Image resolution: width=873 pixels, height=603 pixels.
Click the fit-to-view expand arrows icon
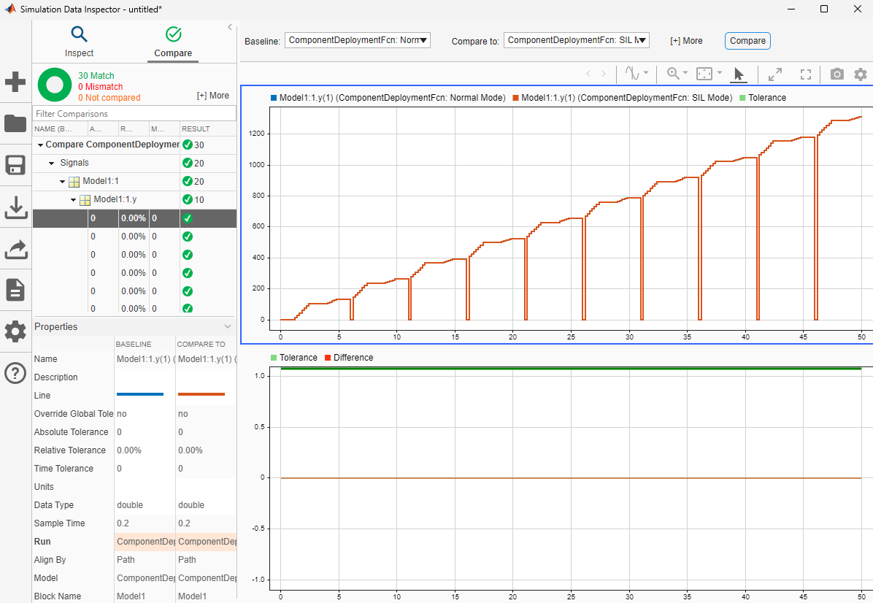775,74
